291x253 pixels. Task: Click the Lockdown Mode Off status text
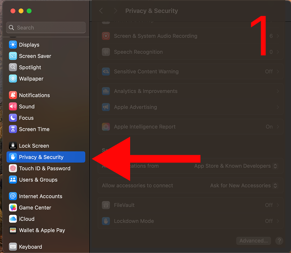(x=269, y=221)
